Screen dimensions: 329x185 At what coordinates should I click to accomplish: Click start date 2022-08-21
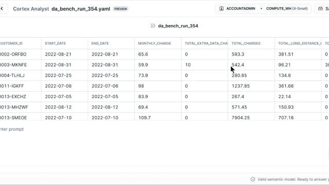tap(58, 54)
